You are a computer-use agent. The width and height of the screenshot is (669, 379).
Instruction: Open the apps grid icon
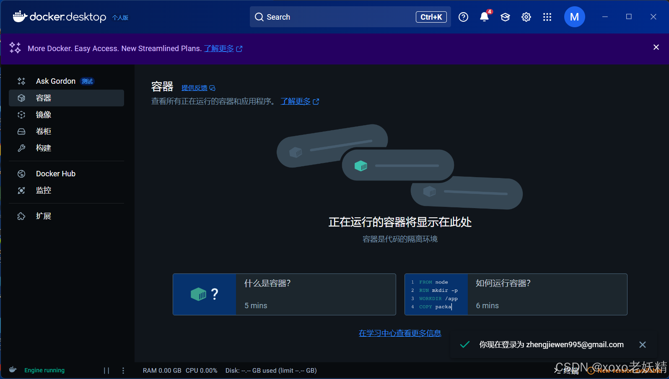point(547,17)
